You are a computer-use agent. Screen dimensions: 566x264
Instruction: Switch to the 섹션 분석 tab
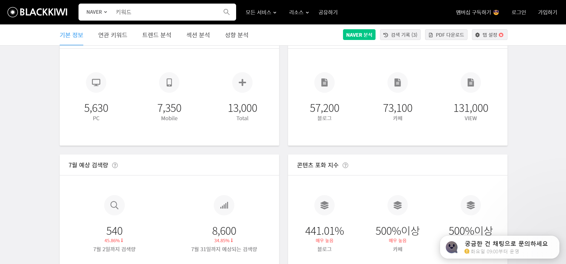pyautogui.click(x=198, y=35)
